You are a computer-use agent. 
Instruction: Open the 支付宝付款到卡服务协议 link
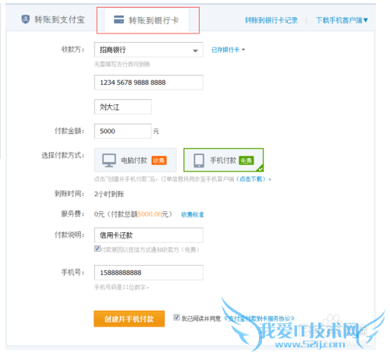(259, 319)
